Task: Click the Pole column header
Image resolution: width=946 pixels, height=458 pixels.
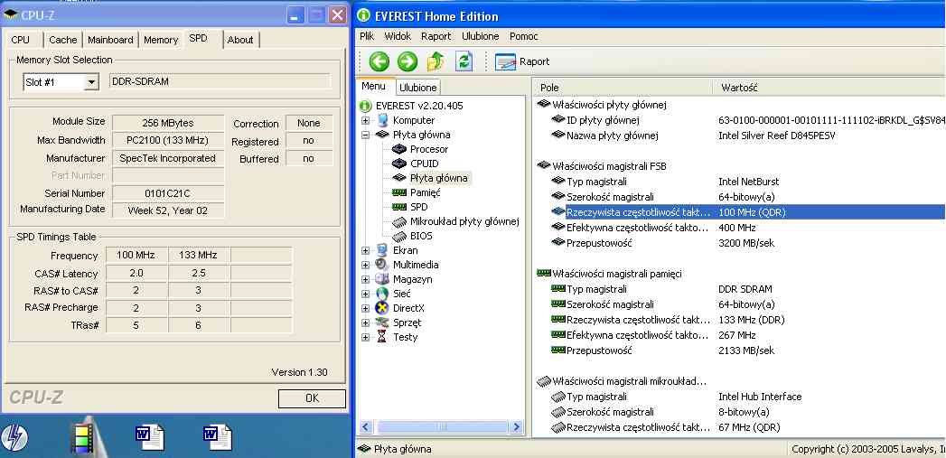Action: tap(622, 88)
